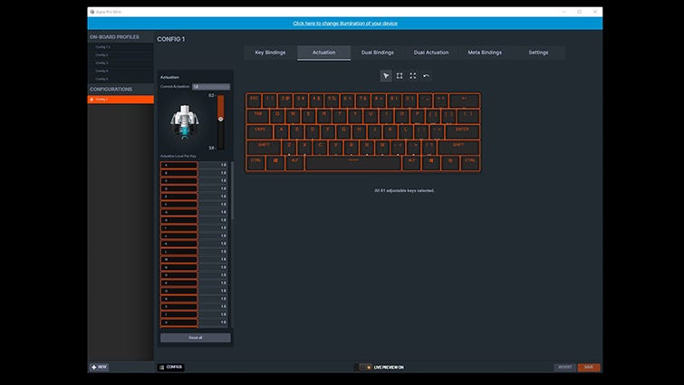Create a new configuration with NEW
684x385 pixels.
coord(100,367)
